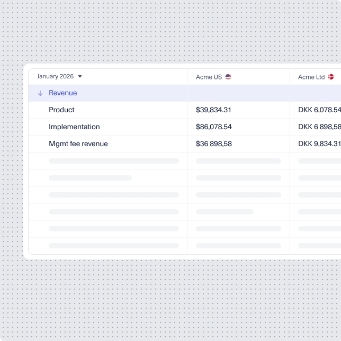Screen dimensions: 341x341
Task: Open the Mgmt fee revenue row
Action: (78, 144)
